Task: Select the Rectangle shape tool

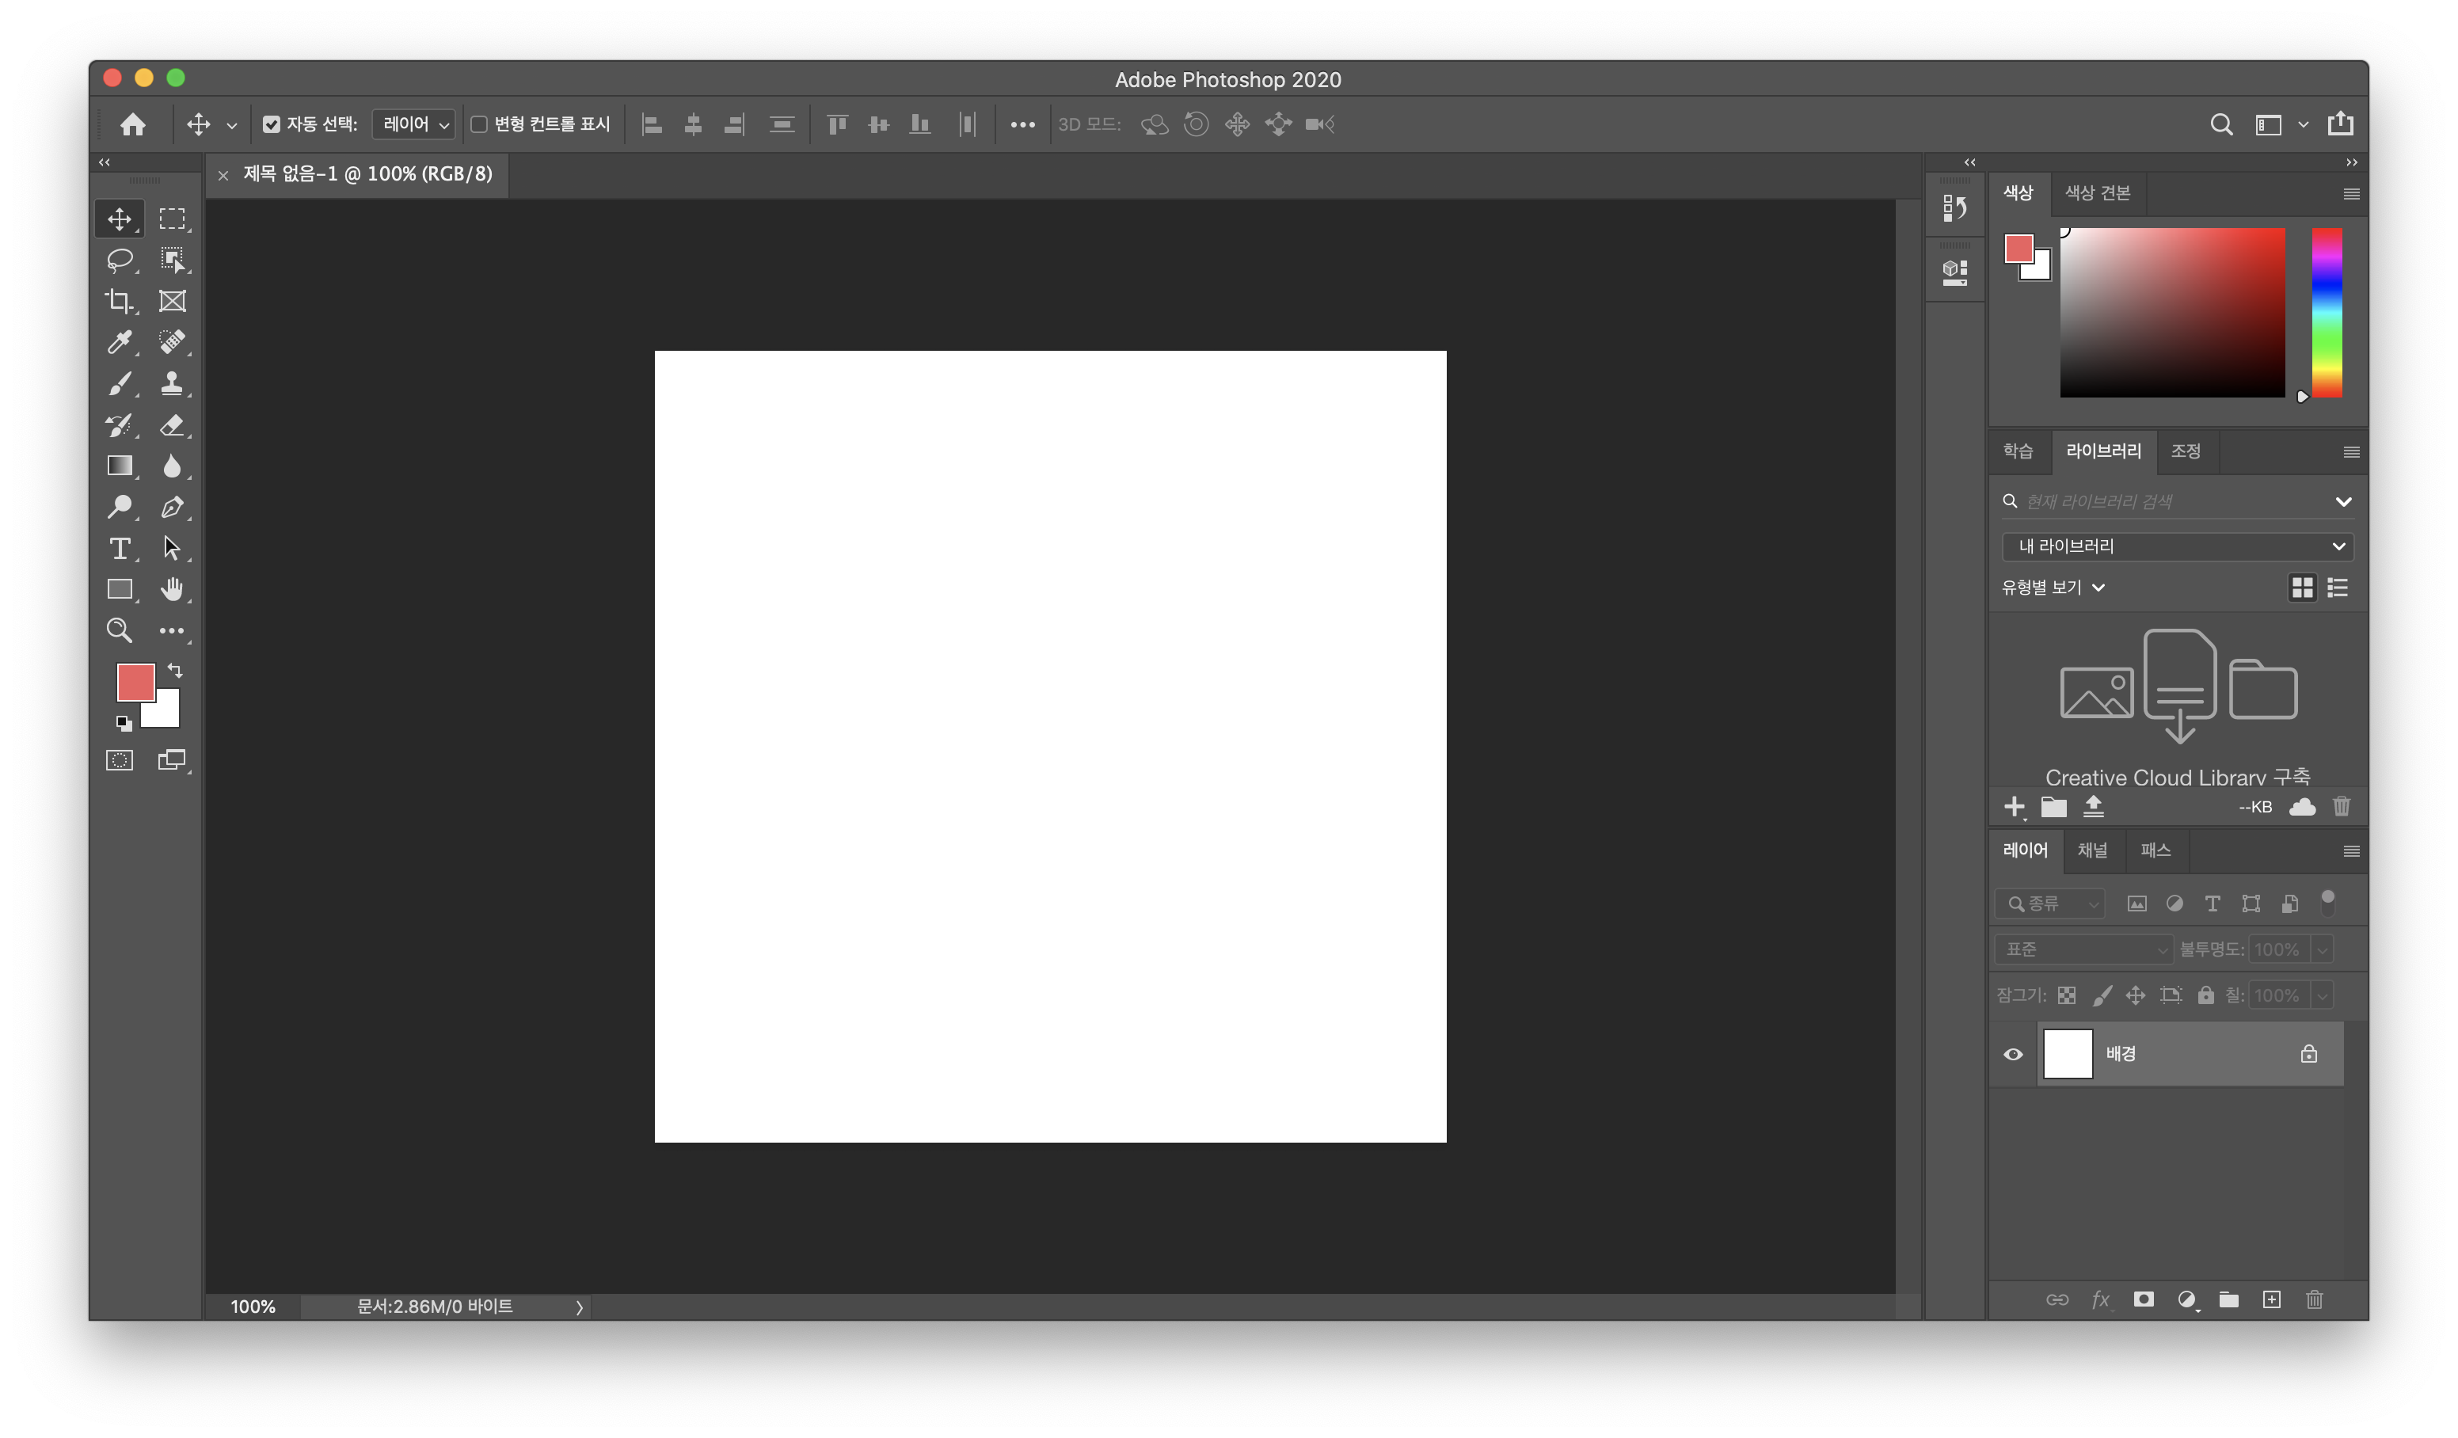Action: (x=119, y=589)
